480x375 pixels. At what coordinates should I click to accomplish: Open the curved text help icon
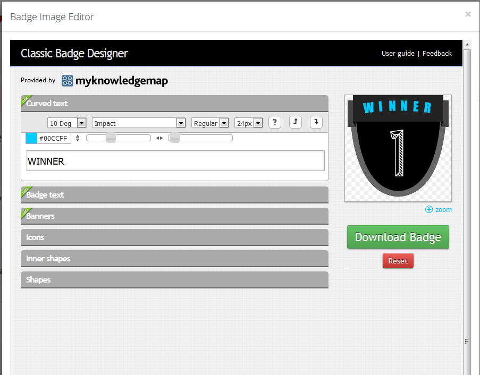274,122
